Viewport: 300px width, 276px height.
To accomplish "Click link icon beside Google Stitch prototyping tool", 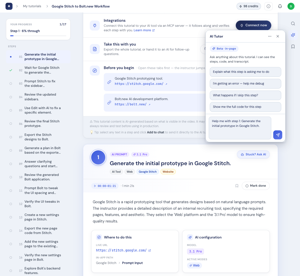I will tap(109, 82).
